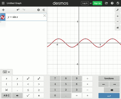Tap the y variable key
The height and width of the screenshot is (99, 121).
(x=17, y=78)
